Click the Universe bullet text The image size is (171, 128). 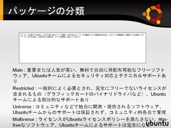coord(89,109)
